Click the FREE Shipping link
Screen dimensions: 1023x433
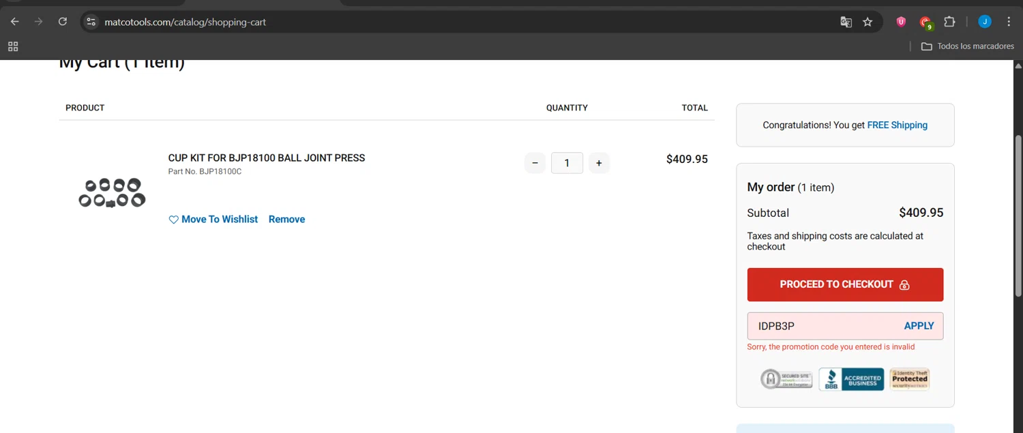[897, 125]
